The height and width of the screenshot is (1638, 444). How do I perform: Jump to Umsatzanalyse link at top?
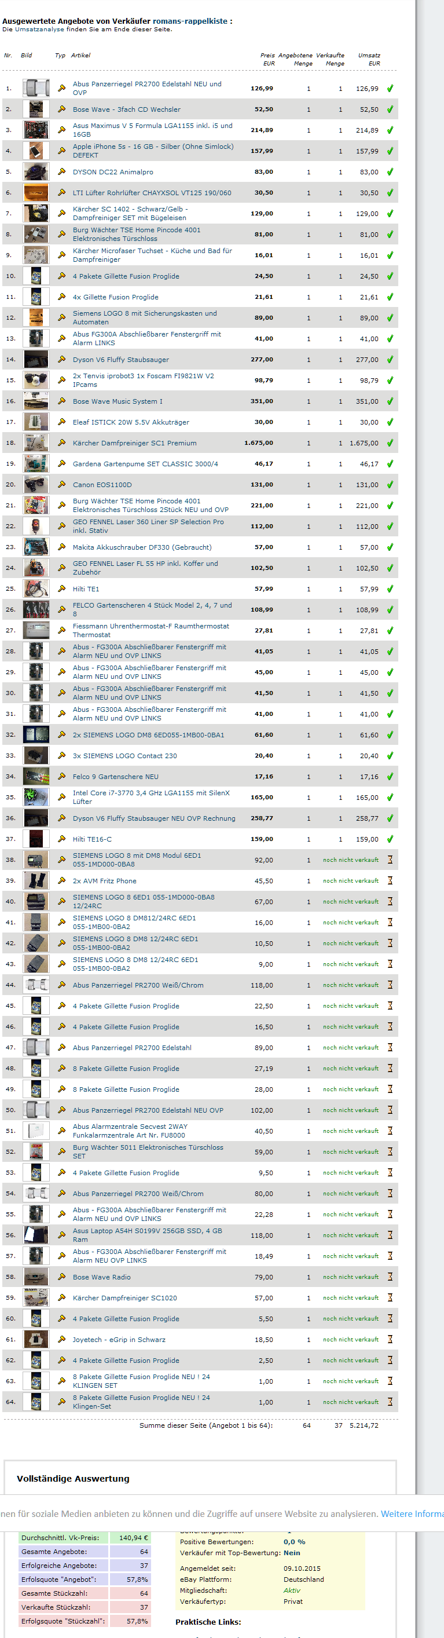point(39,29)
